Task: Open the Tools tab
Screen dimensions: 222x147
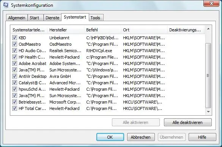Action: [x=96, y=18]
